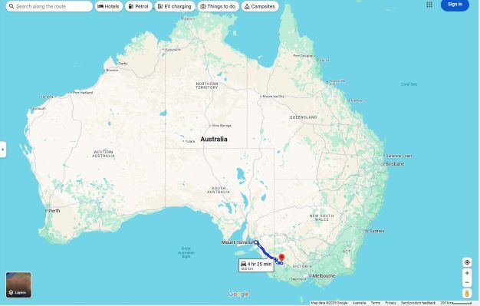Activate the Street View pegman icon
The image size is (480, 306).
[x=467, y=294]
